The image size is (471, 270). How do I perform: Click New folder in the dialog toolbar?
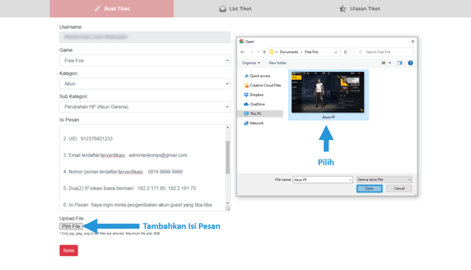(277, 63)
